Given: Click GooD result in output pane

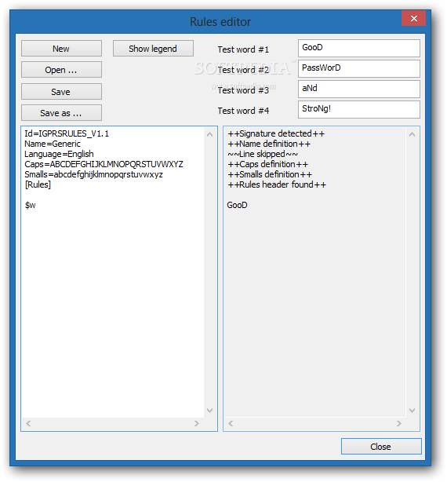Looking at the screenshot, I should click(x=237, y=205).
